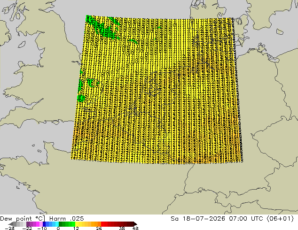Viewport: 298px width, 230px height.
Task: Click the legend label '38'
Action: tap(122, 228)
